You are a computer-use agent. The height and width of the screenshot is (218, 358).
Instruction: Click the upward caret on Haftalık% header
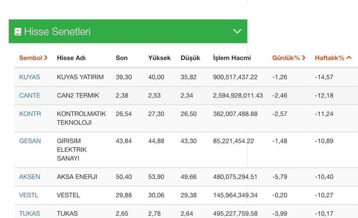click(x=349, y=57)
